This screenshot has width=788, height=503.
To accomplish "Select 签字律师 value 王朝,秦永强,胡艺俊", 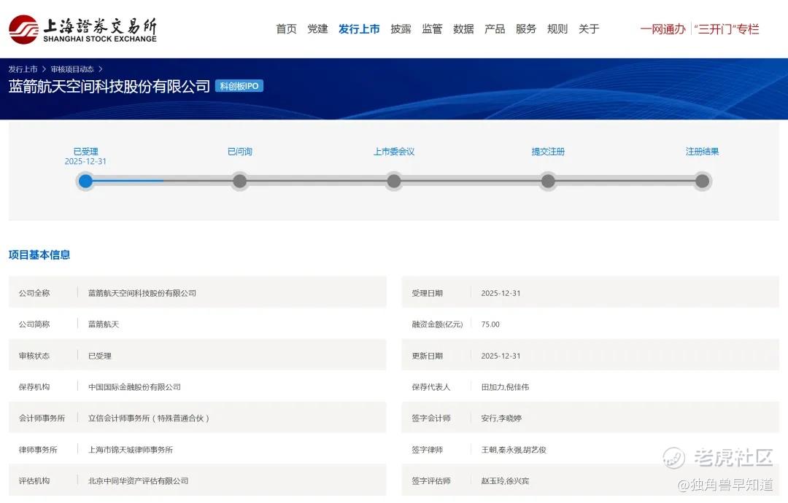I will pyautogui.click(x=514, y=450).
